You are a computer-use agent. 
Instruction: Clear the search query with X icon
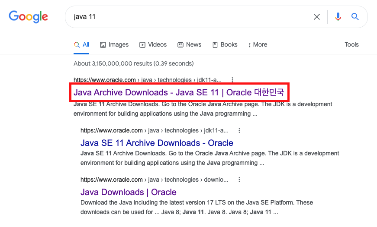[317, 17]
